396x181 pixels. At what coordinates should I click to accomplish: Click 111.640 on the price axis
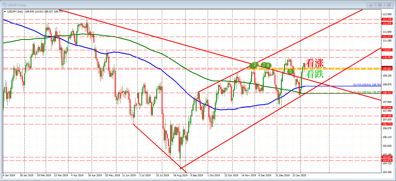click(x=387, y=32)
